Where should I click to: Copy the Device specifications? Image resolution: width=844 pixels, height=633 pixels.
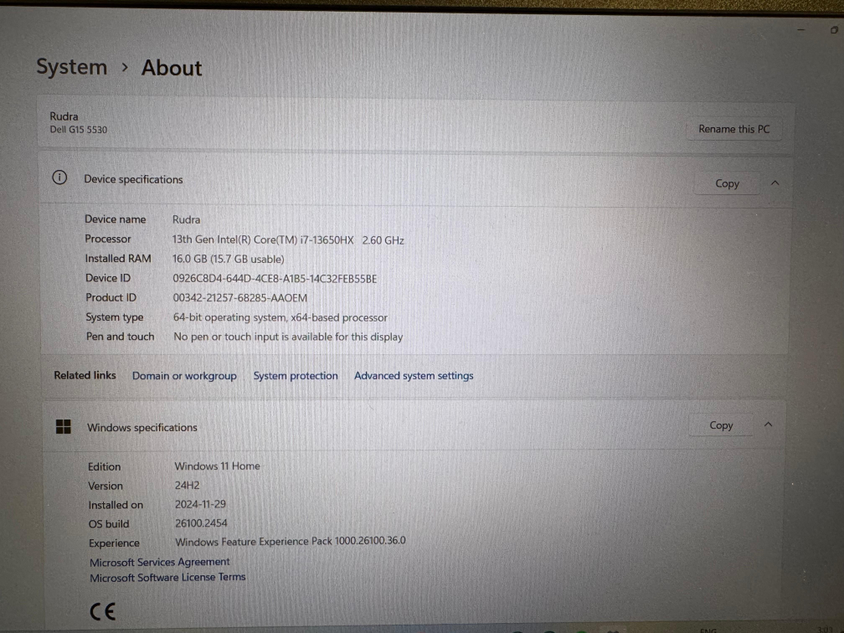pyautogui.click(x=727, y=183)
